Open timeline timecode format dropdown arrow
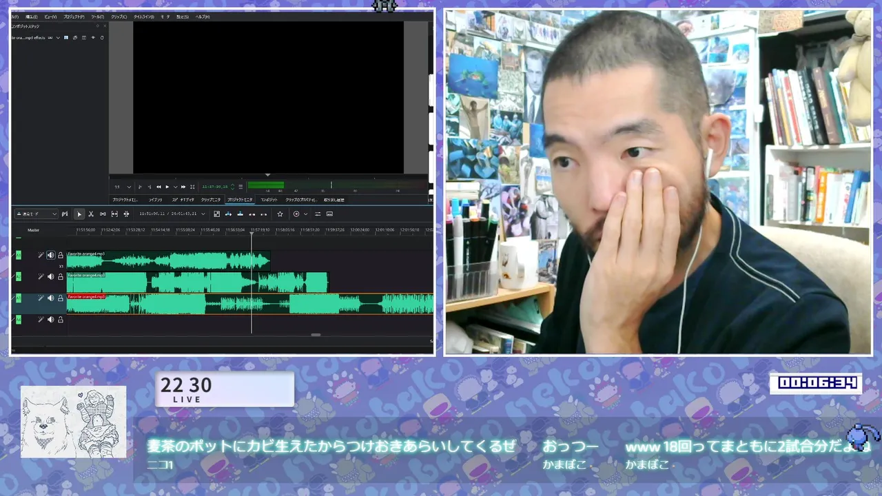Image resolution: width=882 pixels, height=496 pixels. point(203,214)
